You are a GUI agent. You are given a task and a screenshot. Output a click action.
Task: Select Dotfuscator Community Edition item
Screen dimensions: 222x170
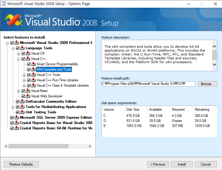point(51,101)
